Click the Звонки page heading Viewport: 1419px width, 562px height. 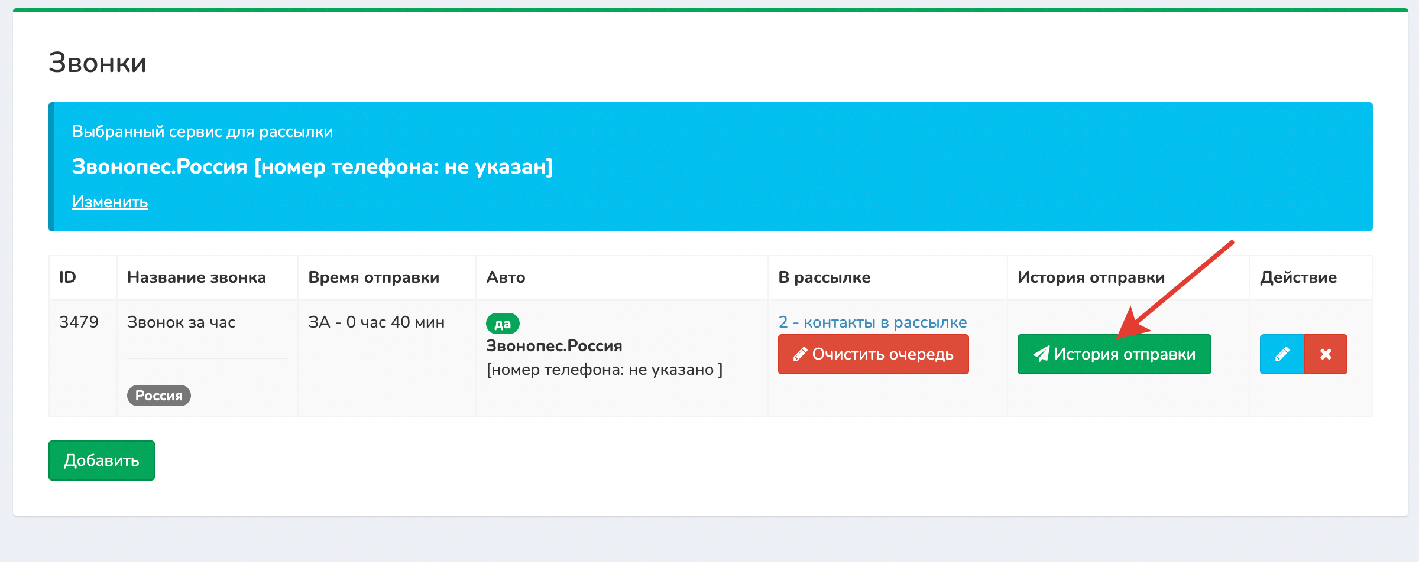coord(98,63)
